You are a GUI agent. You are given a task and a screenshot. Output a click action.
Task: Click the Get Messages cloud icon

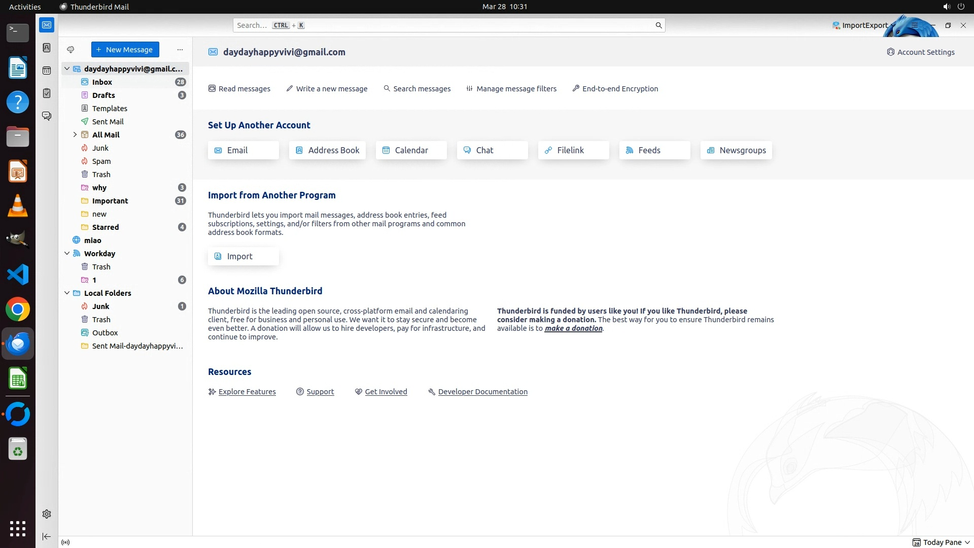pos(71,50)
